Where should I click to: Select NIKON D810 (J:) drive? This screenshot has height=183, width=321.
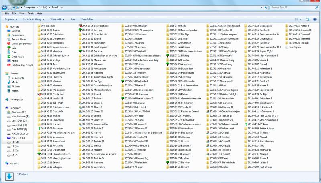click(x=20, y=134)
